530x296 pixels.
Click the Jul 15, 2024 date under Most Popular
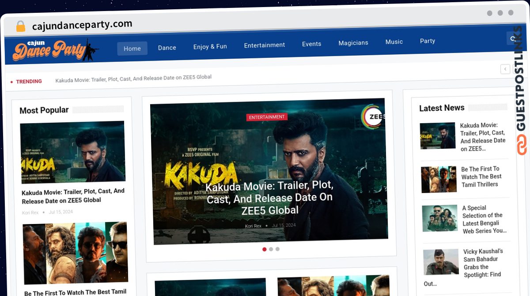click(61, 212)
